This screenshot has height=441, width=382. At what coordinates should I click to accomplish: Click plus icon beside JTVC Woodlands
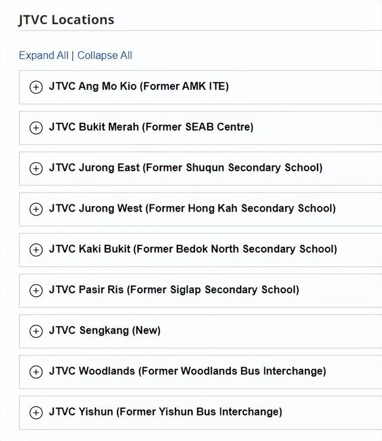pyautogui.click(x=36, y=372)
